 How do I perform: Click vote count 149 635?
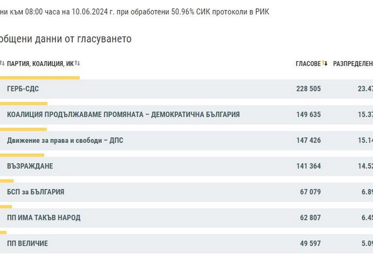tap(309, 115)
